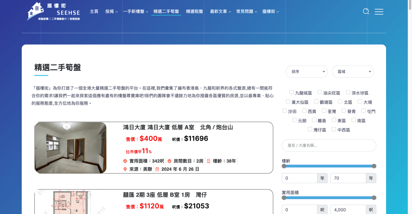
Task: Click the 售價 $1120萬 price text
Action: pos(145,206)
